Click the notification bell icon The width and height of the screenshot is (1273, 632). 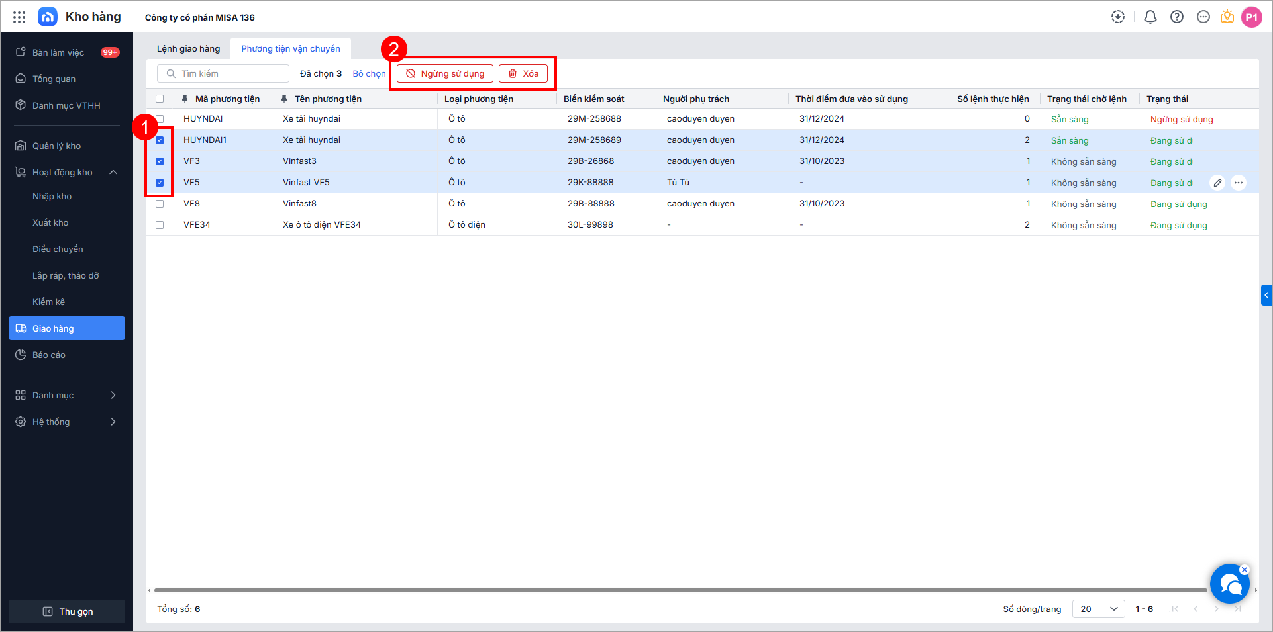(1150, 17)
